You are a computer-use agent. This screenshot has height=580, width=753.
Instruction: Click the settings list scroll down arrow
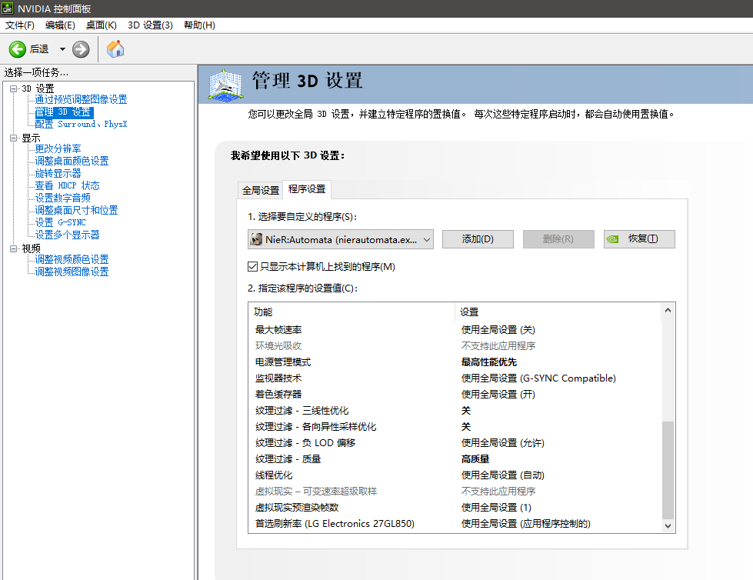pyautogui.click(x=668, y=525)
